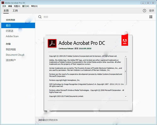Select Adobe Scan in the sidebar
Screen dimensions: 157x125
pyautogui.click(x=12, y=36)
